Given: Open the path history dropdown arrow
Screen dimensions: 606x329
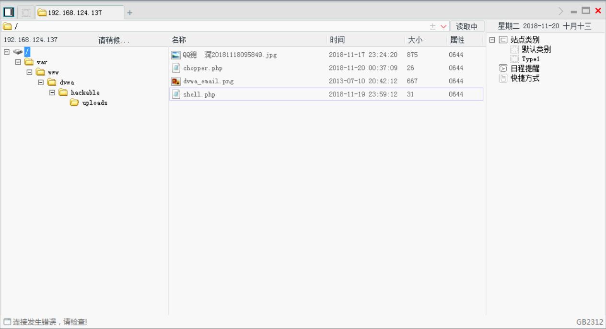Looking at the screenshot, I should (x=443, y=27).
